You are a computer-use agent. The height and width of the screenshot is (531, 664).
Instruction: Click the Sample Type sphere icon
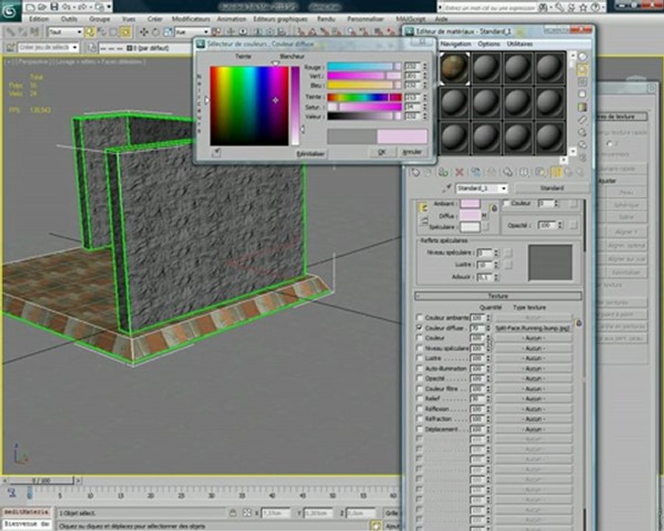point(583,58)
